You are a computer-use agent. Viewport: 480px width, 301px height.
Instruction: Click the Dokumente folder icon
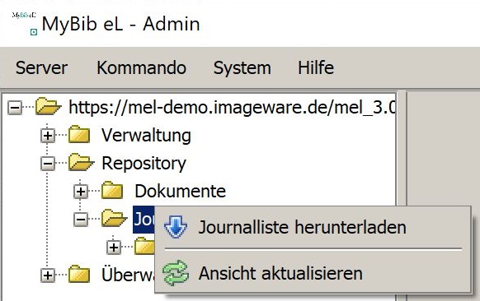coord(112,190)
